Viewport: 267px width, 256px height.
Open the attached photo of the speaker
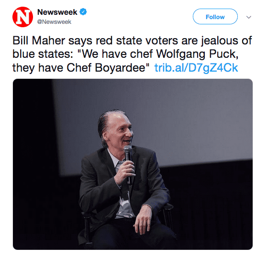pos(133,164)
